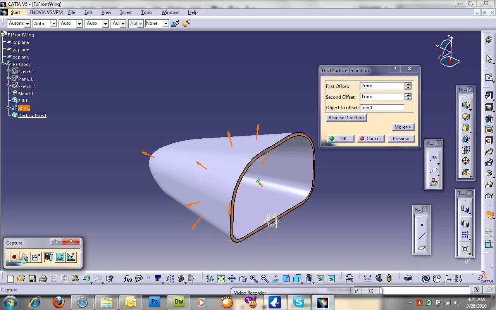Click the Sketcher icon in right toolbar
Image resolution: width=496 pixels, height=310 pixels.
coord(489,77)
